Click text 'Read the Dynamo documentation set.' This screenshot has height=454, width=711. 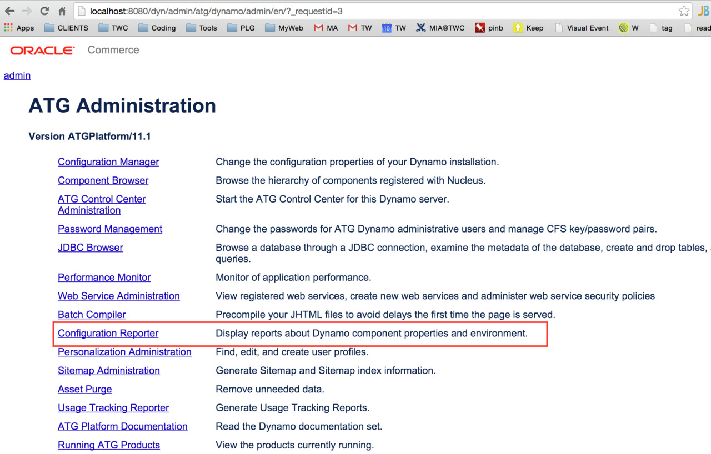pyautogui.click(x=299, y=426)
